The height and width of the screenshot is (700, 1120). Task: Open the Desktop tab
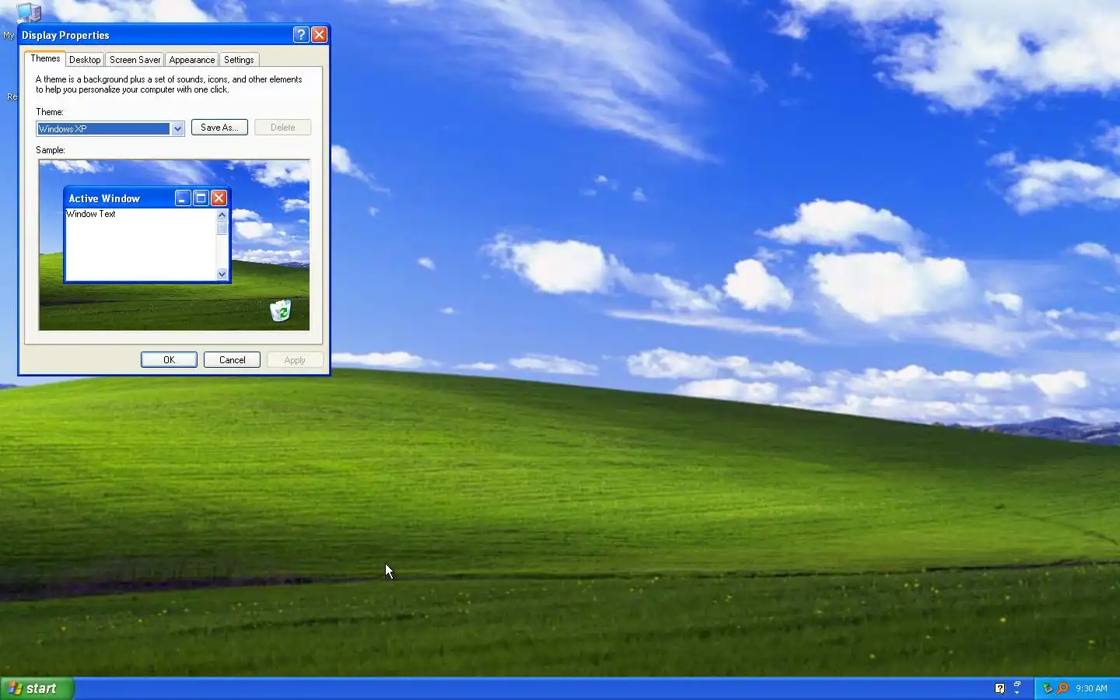[x=85, y=60]
